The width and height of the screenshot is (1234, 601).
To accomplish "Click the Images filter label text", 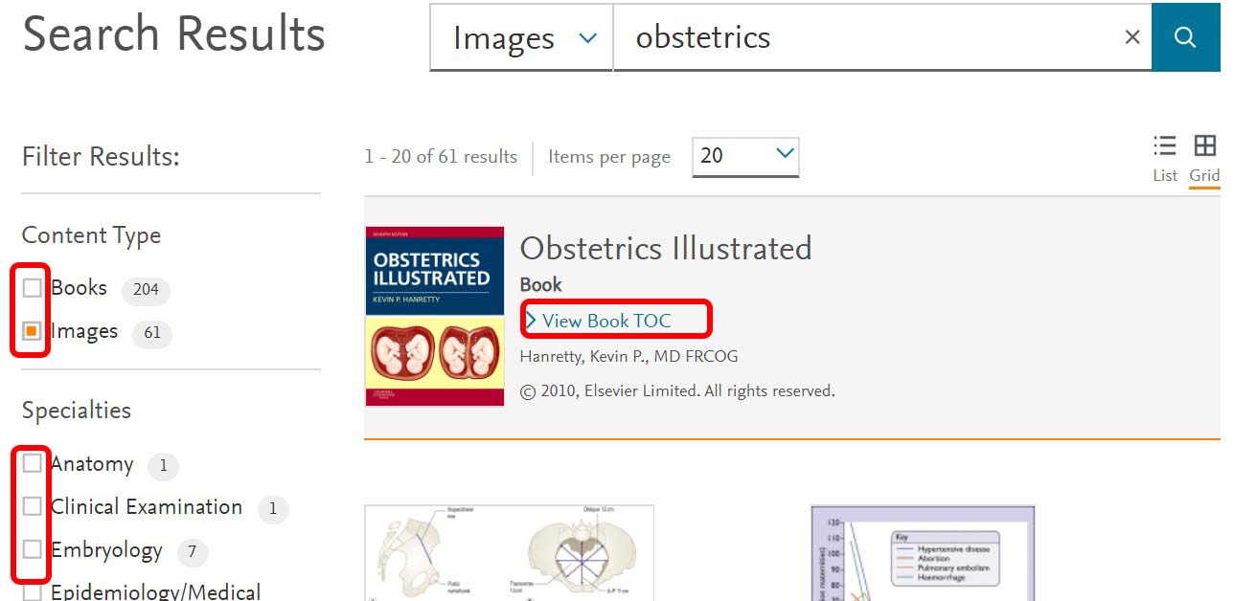I will (x=84, y=331).
